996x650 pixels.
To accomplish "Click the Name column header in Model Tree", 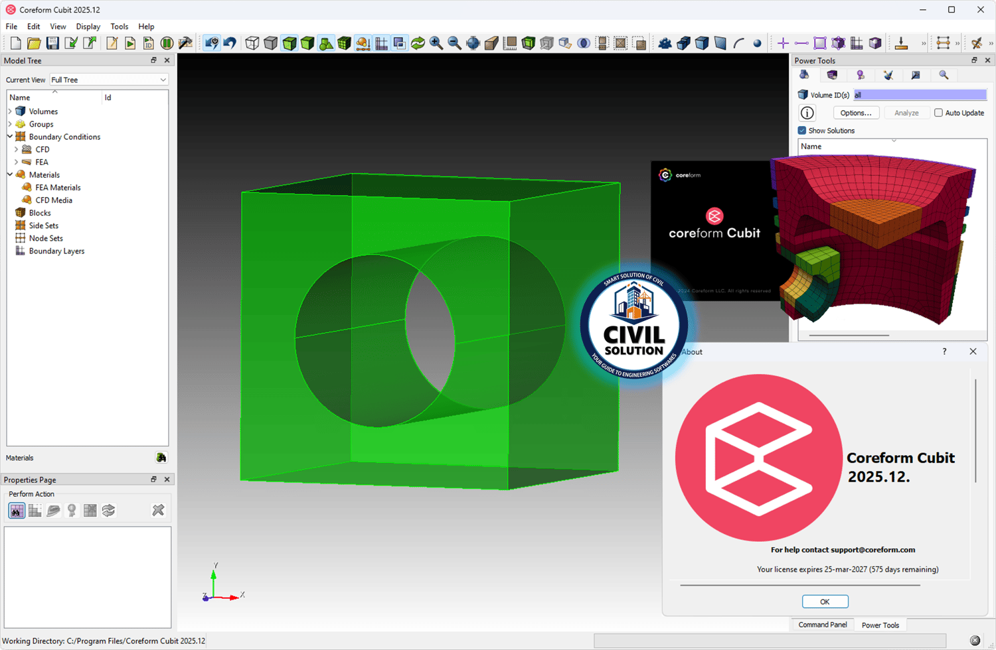I will click(54, 97).
